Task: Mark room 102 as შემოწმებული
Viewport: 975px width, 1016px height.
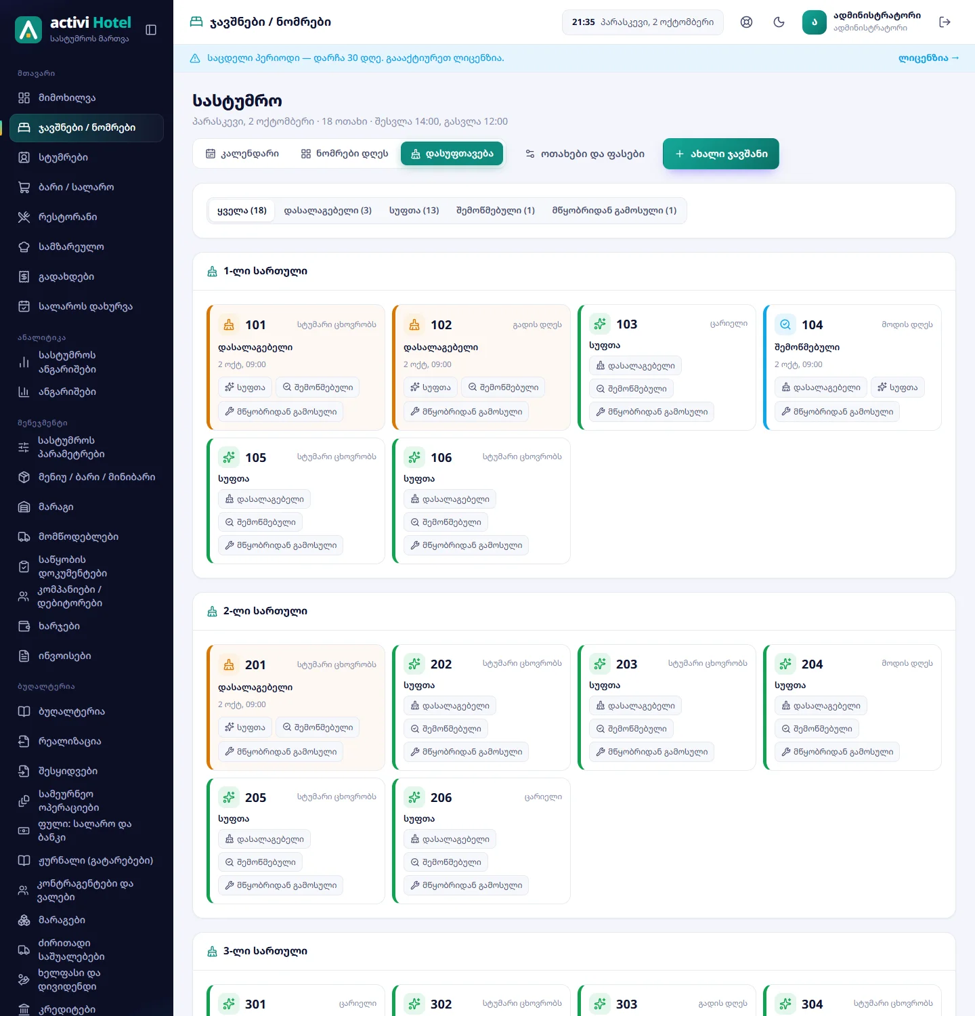Action: pyautogui.click(x=503, y=387)
